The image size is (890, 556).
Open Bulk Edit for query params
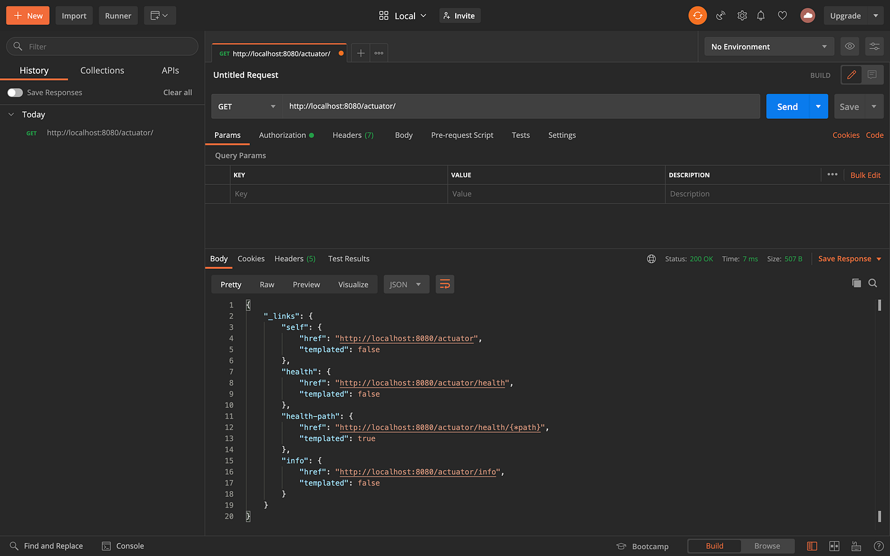click(865, 175)
